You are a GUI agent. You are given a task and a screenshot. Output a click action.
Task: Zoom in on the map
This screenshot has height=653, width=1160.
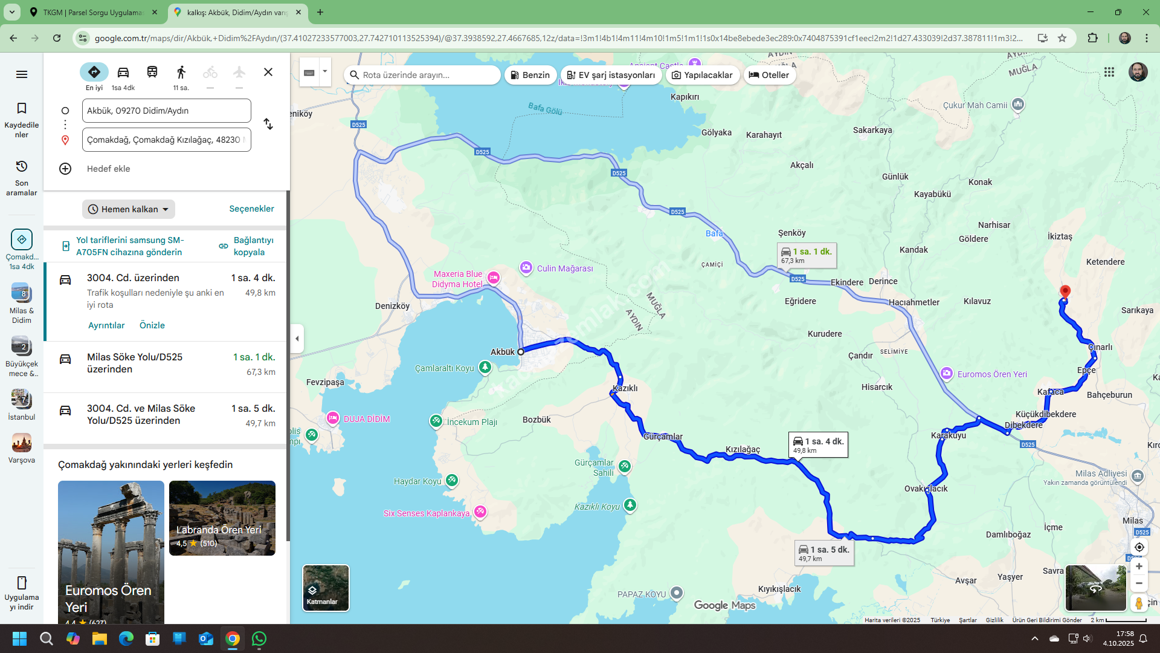[1139, 567]
